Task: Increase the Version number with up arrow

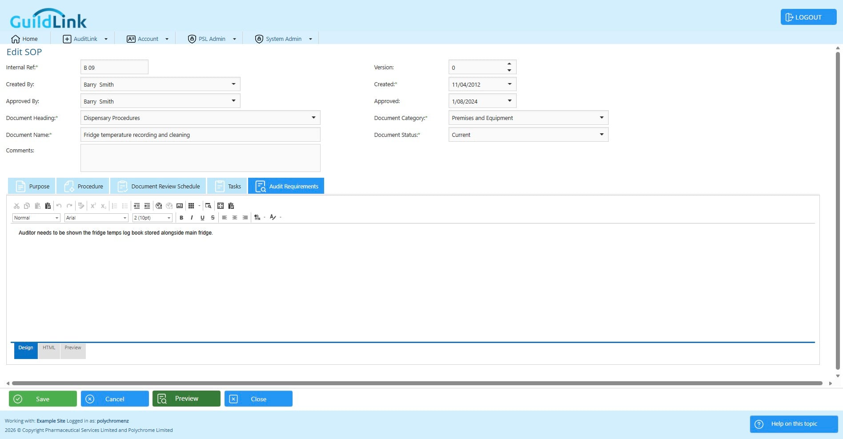Action: pyautogui.click(x=509, y=64)
